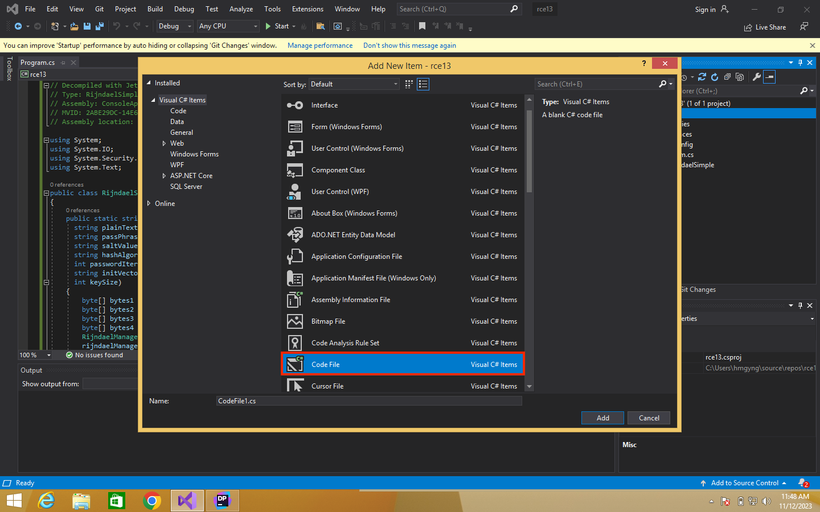This screenshot has height=512, width=820.
Task: Click Collapse All in Solution Explorer
Action: [727, 77]
